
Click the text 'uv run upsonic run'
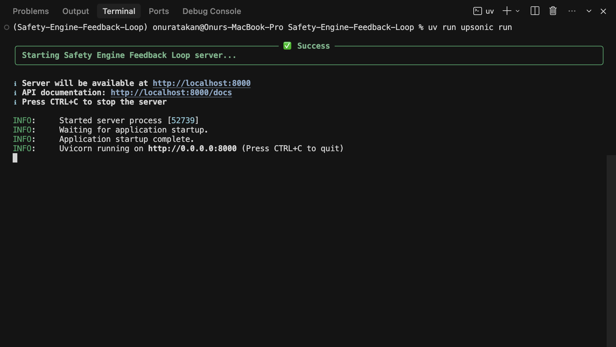[470, 27]
